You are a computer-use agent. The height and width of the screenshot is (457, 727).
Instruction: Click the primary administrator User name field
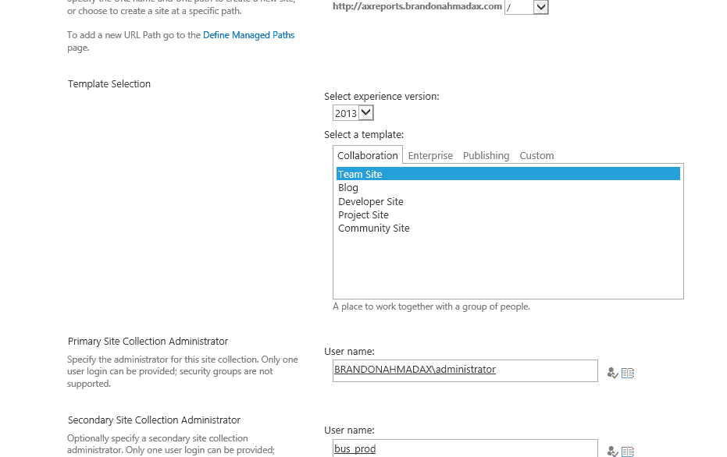coord(465,370)
